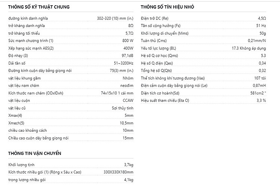Image resolution: width=280 pixels, height=194 pixels.
Task: Click the 800 W program power value
Action: [127, 41]
